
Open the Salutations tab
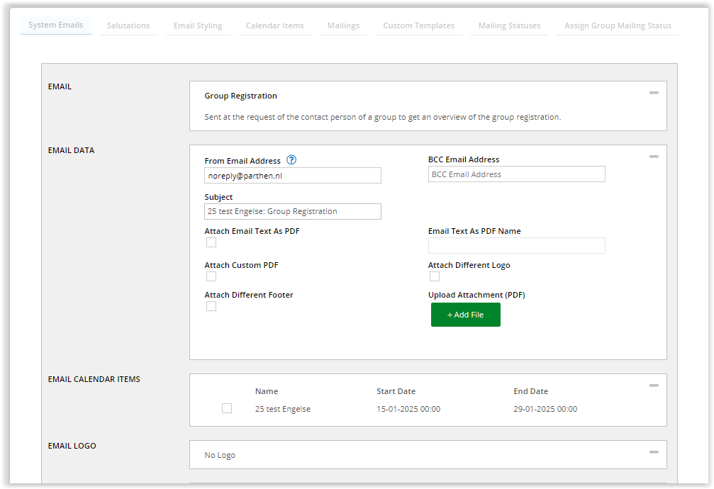click(x=128, y=26)
